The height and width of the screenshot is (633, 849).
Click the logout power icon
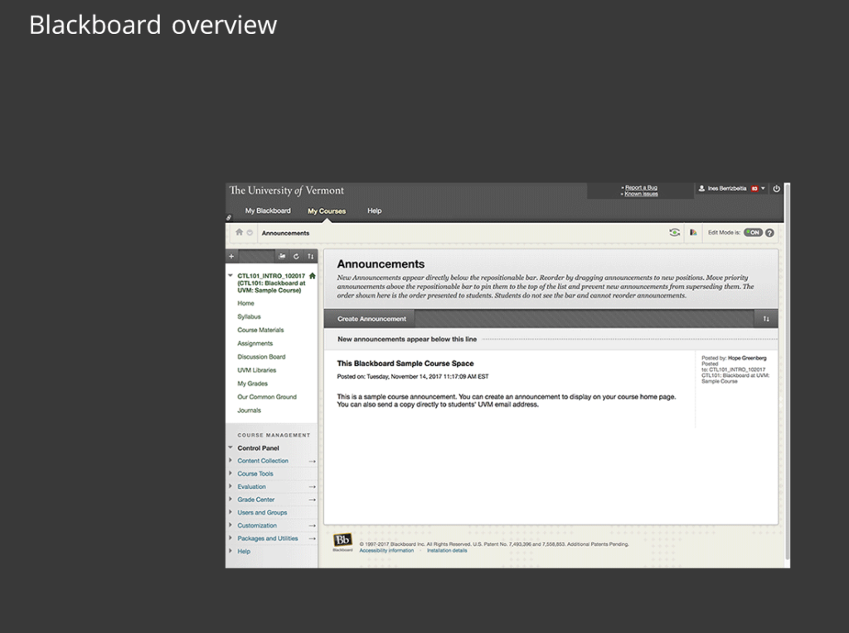click(776, 189)
